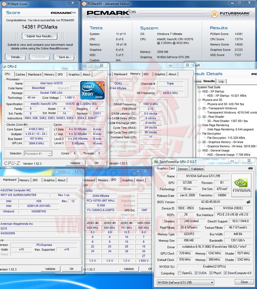
Task: Click the GPU-Z Name field showing GTX 295
Action: [203, 176]
